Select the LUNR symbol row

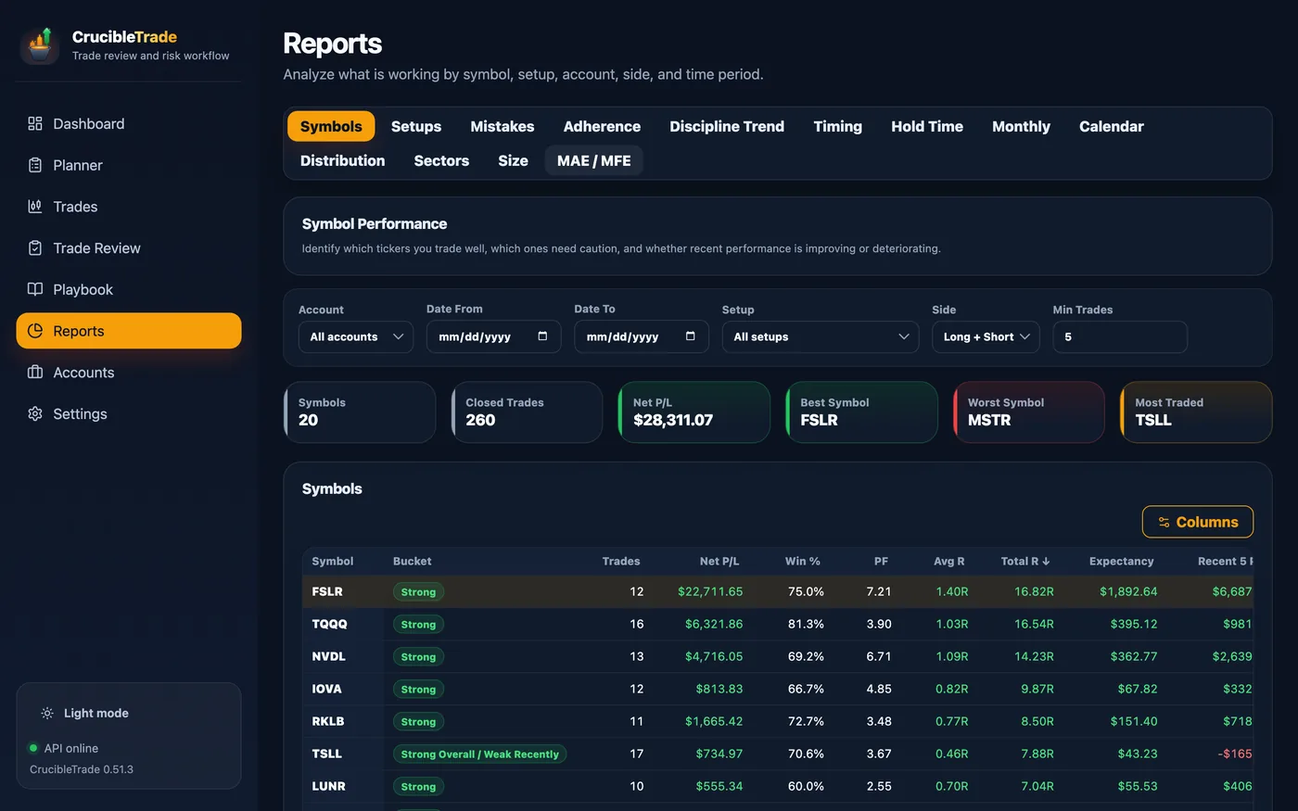777,786
